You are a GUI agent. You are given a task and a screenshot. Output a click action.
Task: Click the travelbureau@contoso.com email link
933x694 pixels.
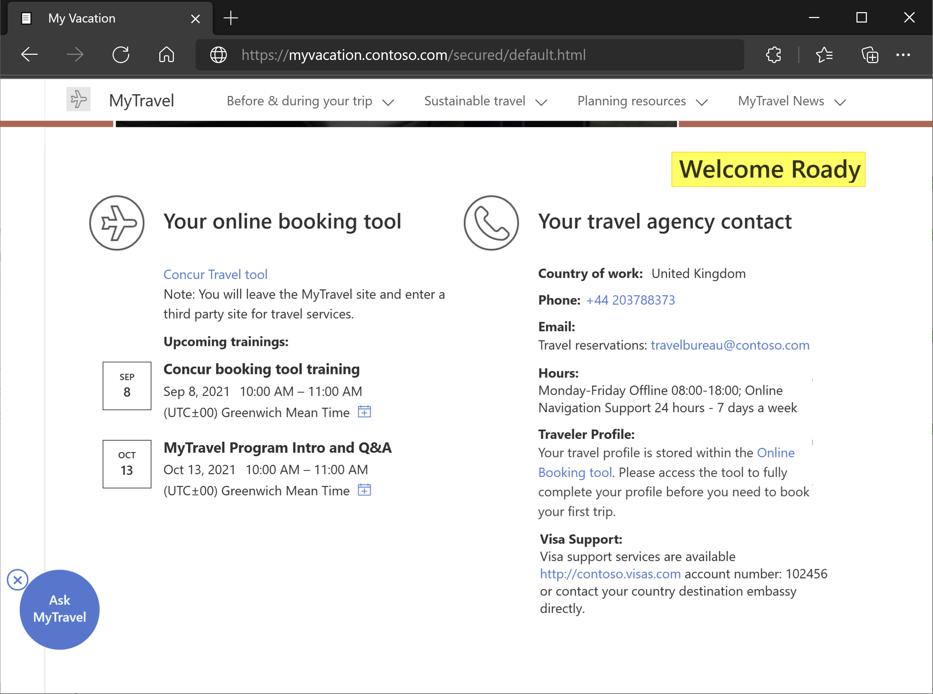730,345
